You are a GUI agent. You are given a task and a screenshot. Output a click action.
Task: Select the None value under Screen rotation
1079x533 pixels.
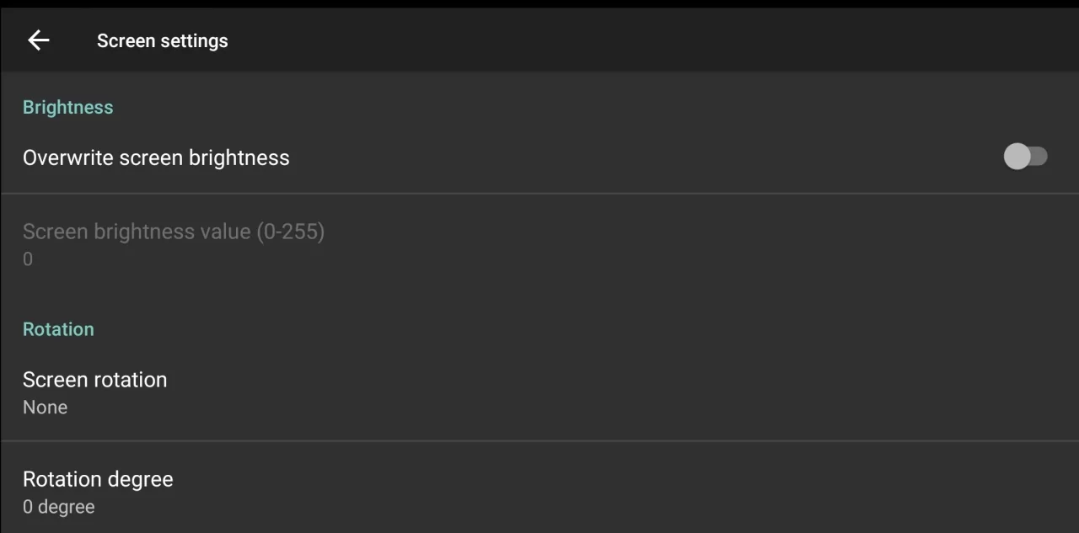[46, 408]
